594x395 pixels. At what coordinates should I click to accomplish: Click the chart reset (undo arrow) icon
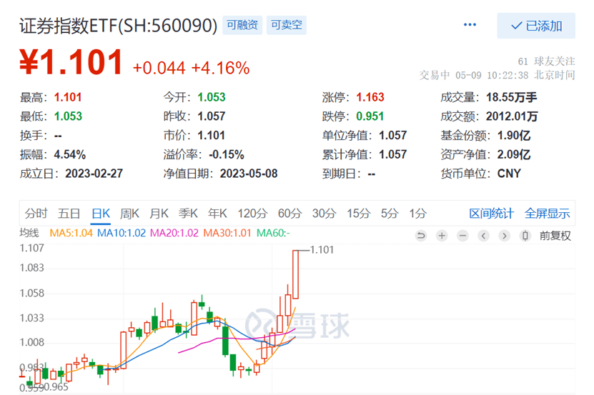point(421,236)
